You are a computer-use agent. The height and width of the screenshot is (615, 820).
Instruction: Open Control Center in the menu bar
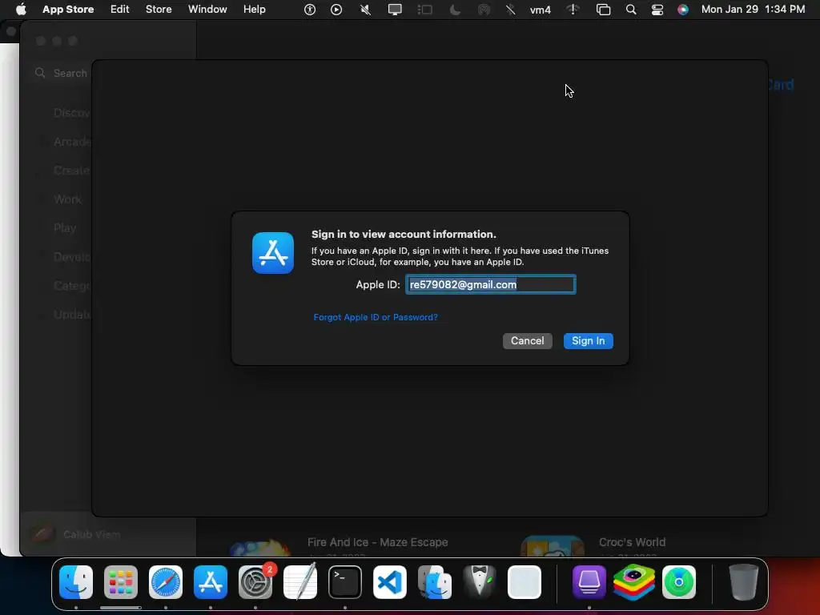657,10
